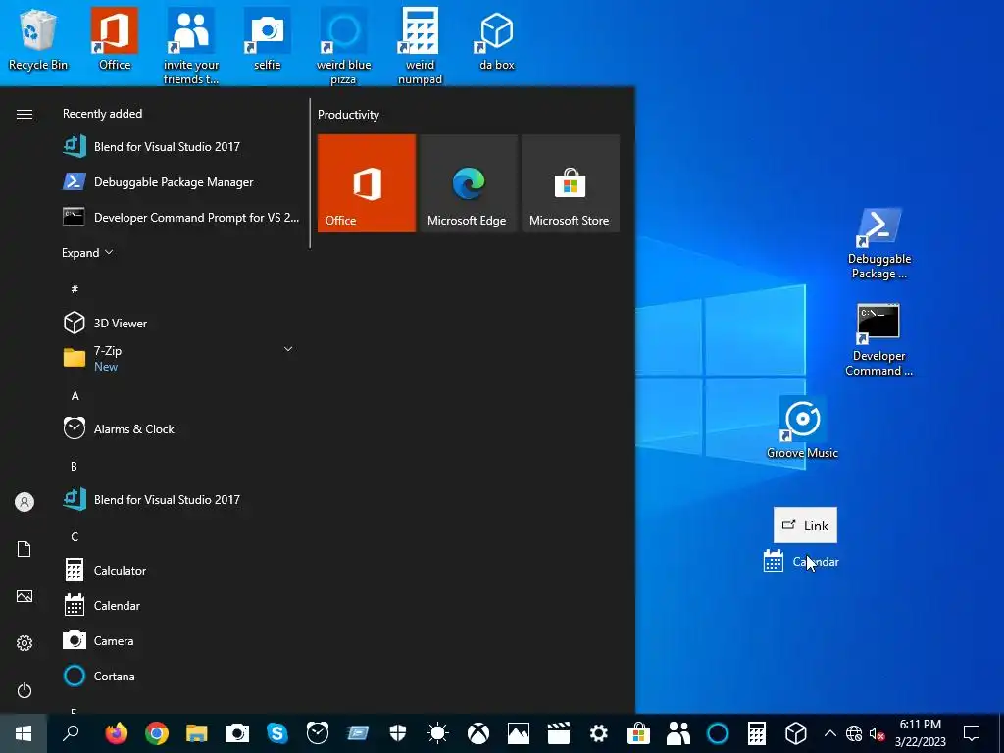The image size is (1004, 753).
Task: Open Movies & TV clapperboard on taskbar
Action: coord(558,733)
